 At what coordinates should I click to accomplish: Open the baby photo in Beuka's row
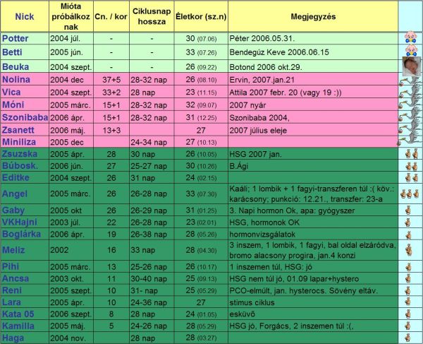click(410, 65)
